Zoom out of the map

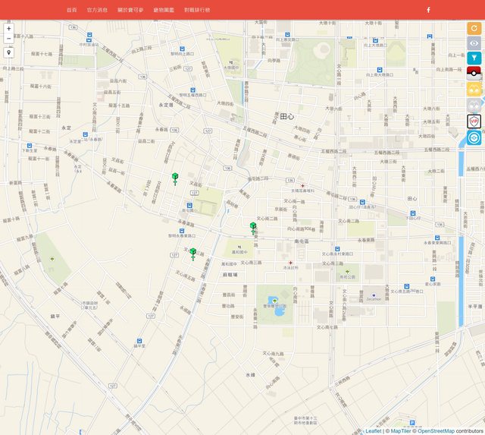(x=8, y=39)
